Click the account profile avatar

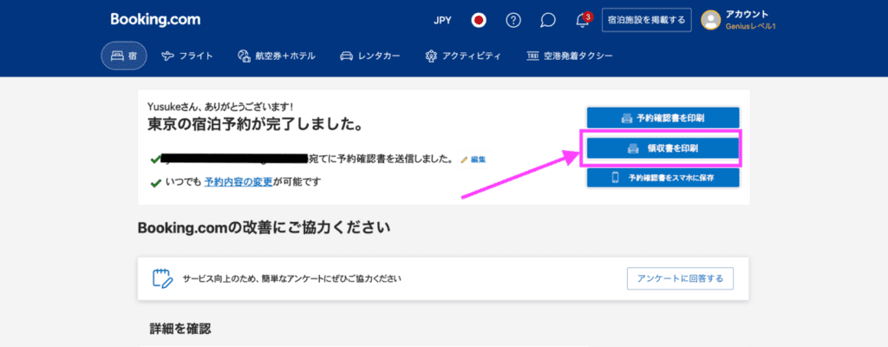point(711,20)
